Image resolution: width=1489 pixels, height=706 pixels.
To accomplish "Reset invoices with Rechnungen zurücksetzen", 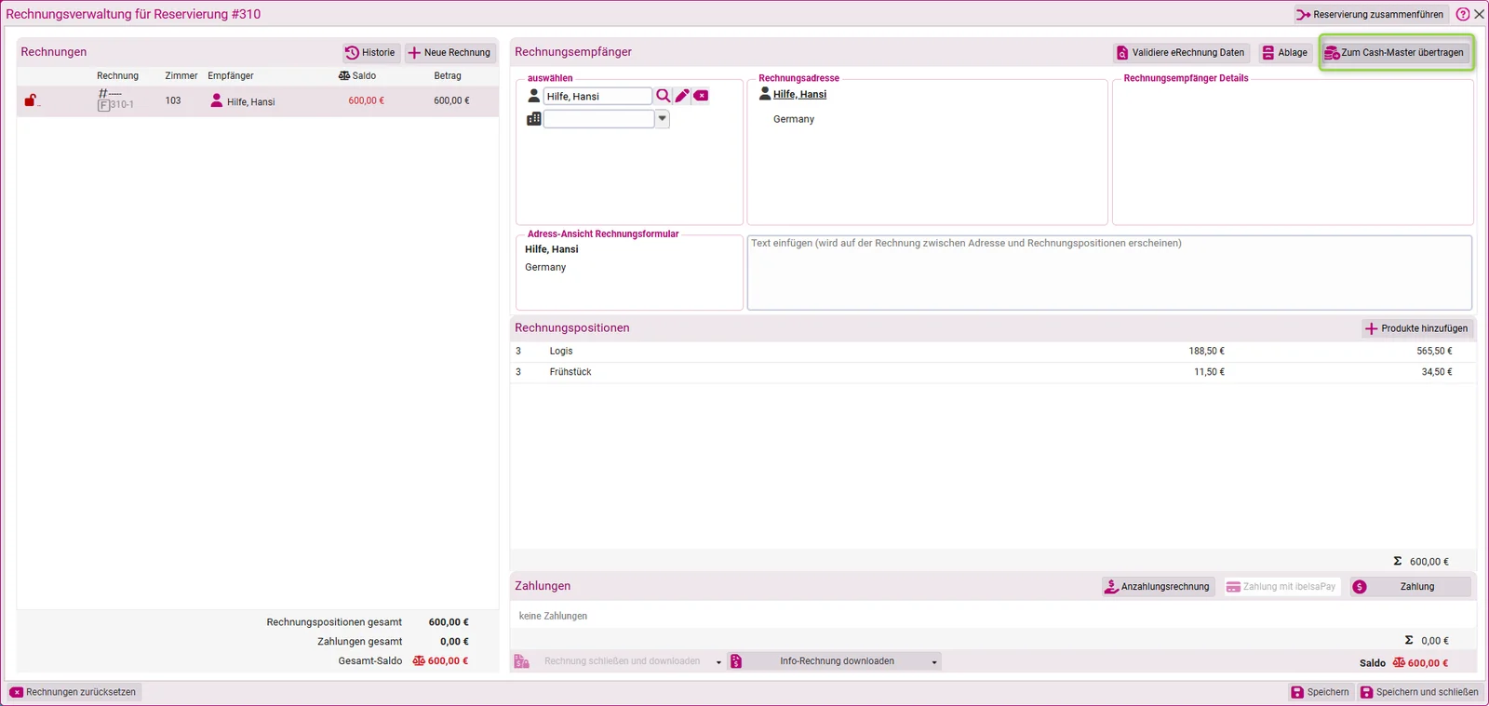I will [74, 692].
